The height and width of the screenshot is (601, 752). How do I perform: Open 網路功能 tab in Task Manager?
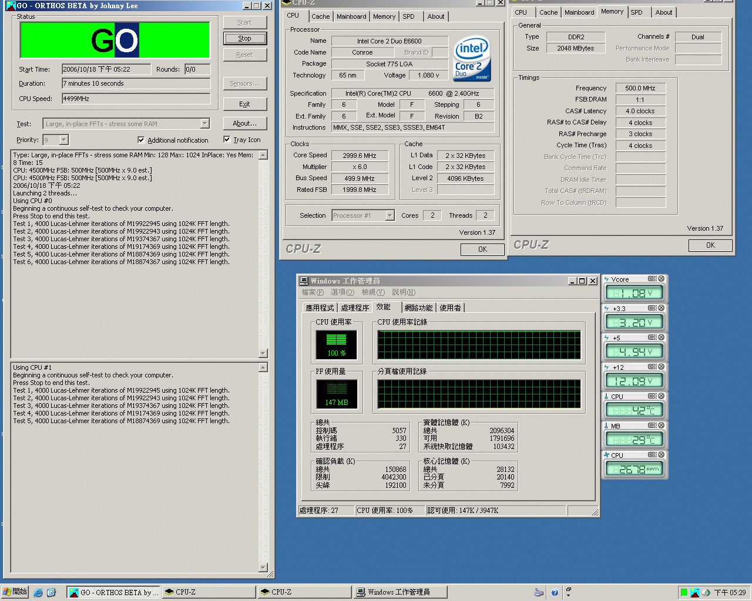418,308
